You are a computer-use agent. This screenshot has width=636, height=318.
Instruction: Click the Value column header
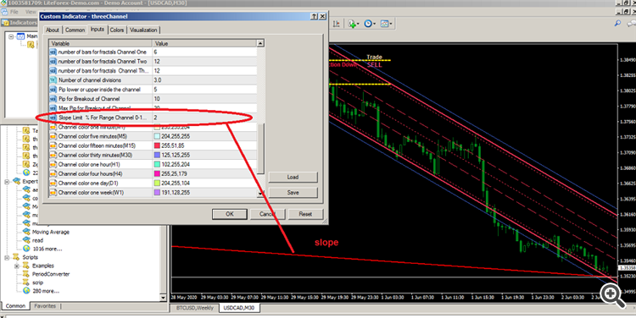click(x=205, y=43)
